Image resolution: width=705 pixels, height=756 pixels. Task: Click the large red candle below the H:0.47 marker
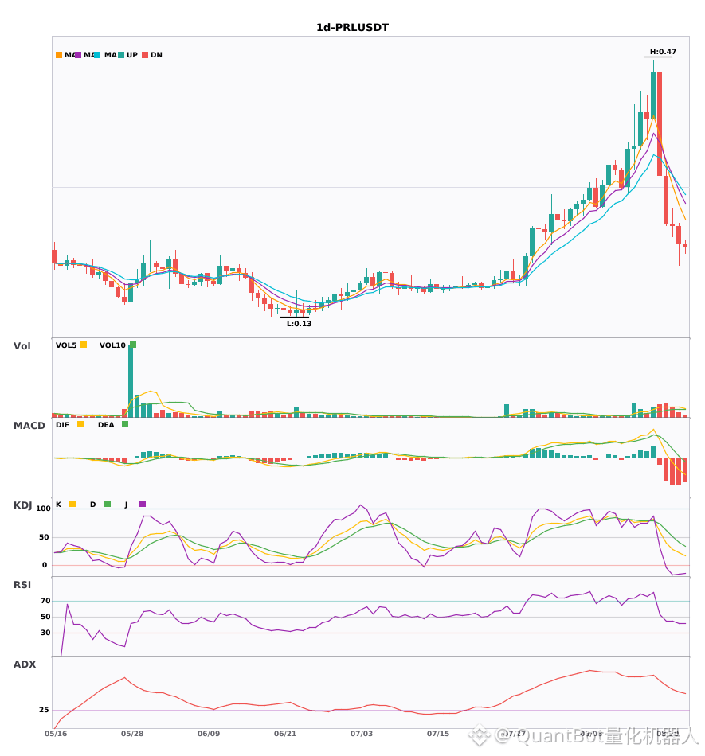[x=660, y=124]
